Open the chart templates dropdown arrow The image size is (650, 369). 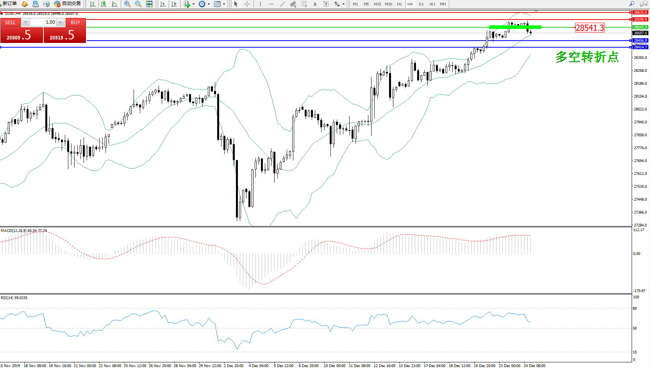(224, 4)
